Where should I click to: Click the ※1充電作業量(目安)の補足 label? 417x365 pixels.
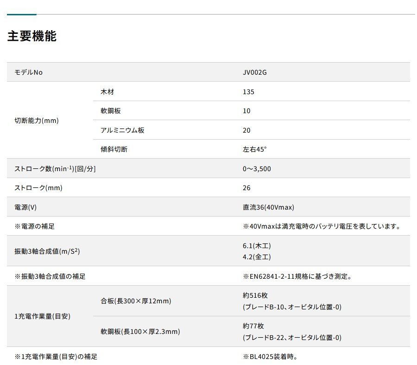(56, 357)
